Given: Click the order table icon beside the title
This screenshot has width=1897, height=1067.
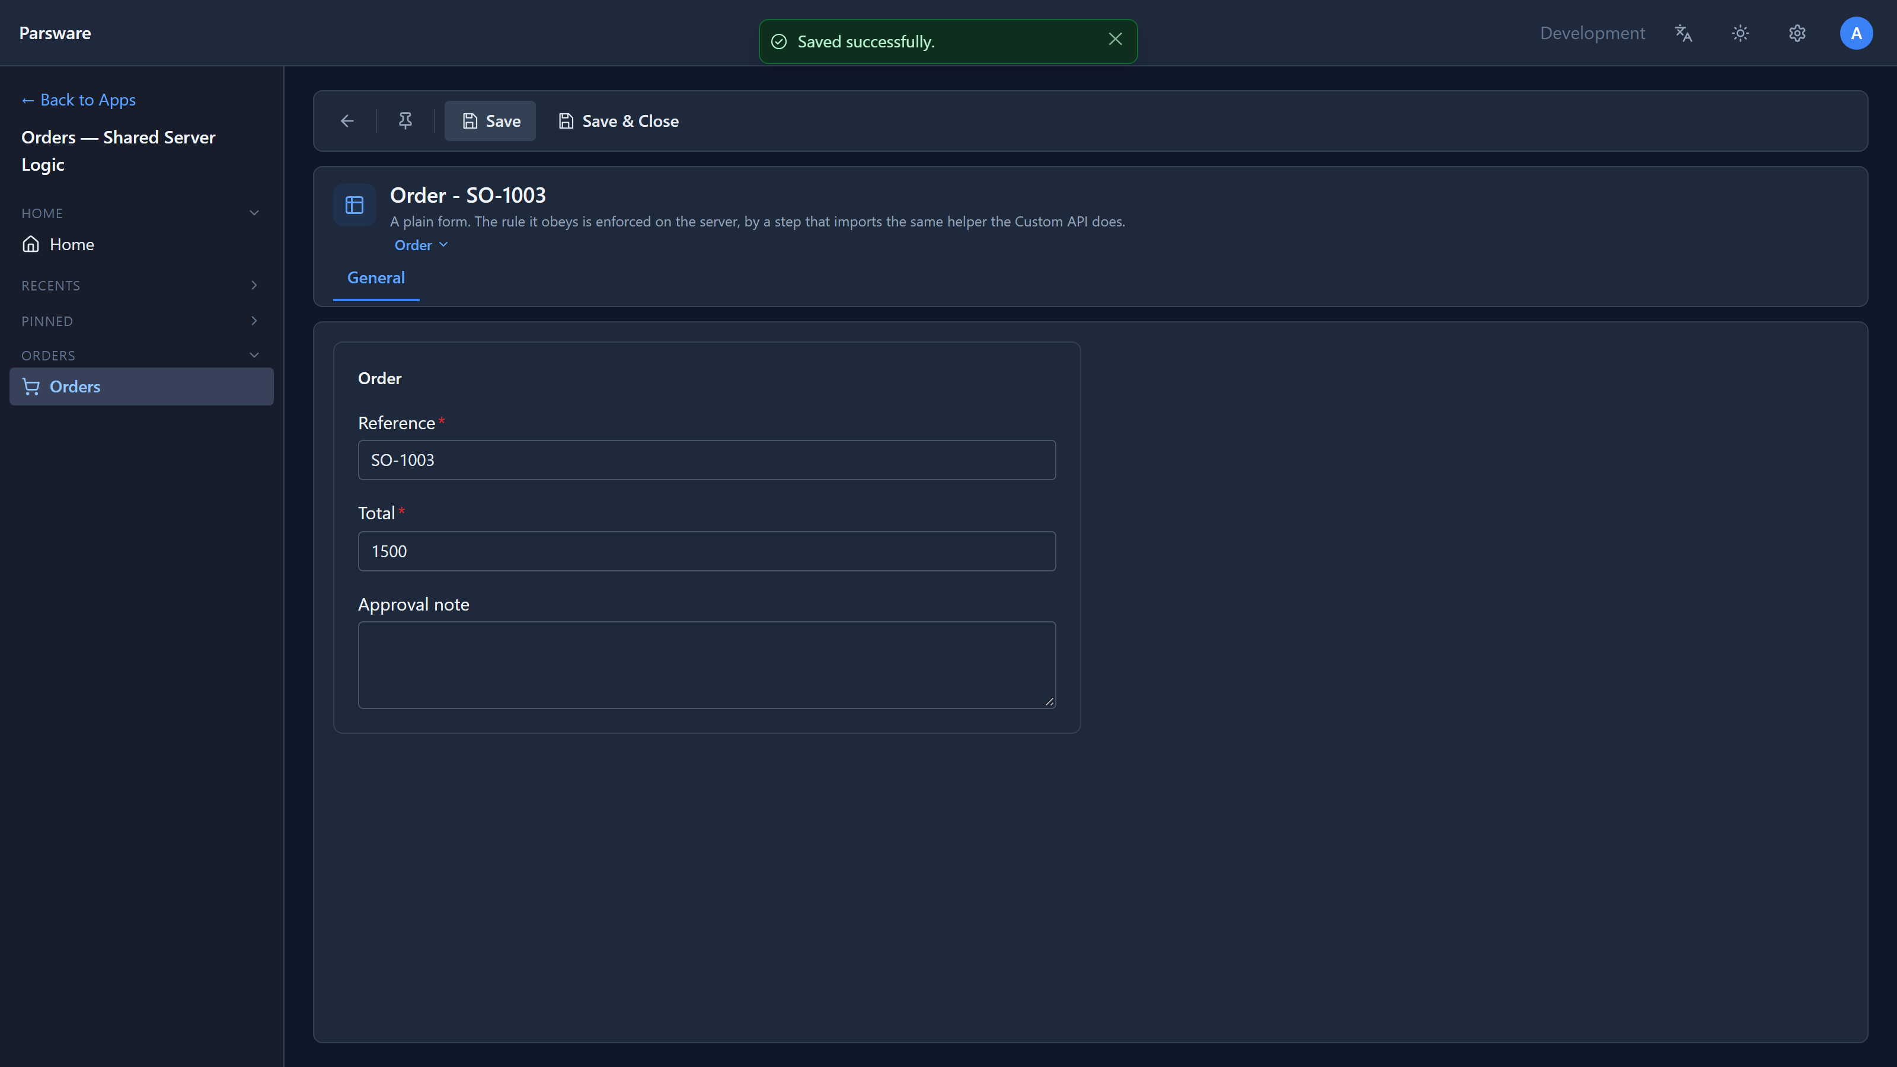Looking at the screenshot, I should click(x=355, y=205).
